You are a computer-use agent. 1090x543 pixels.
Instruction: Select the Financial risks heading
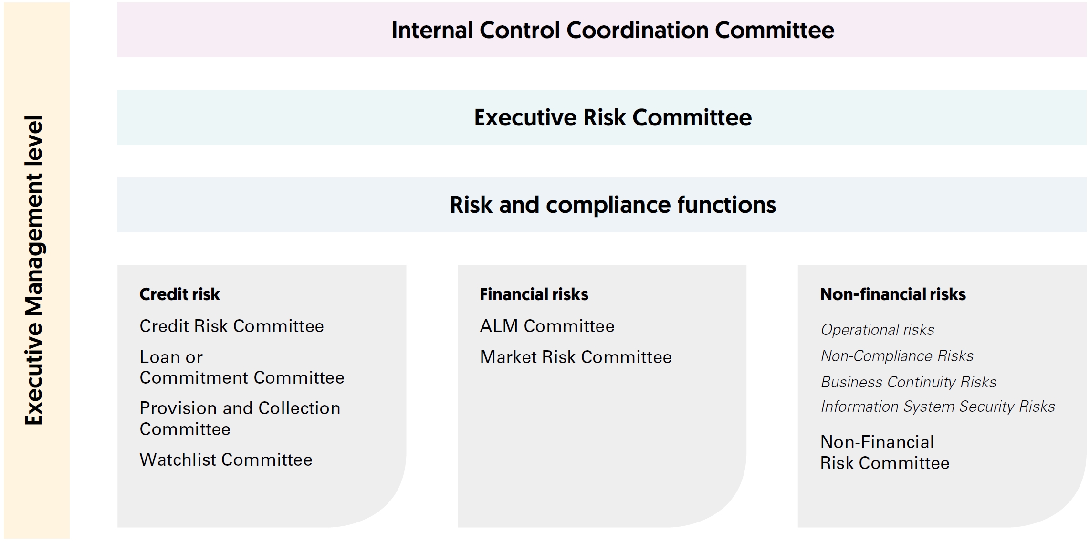[534, 294]
